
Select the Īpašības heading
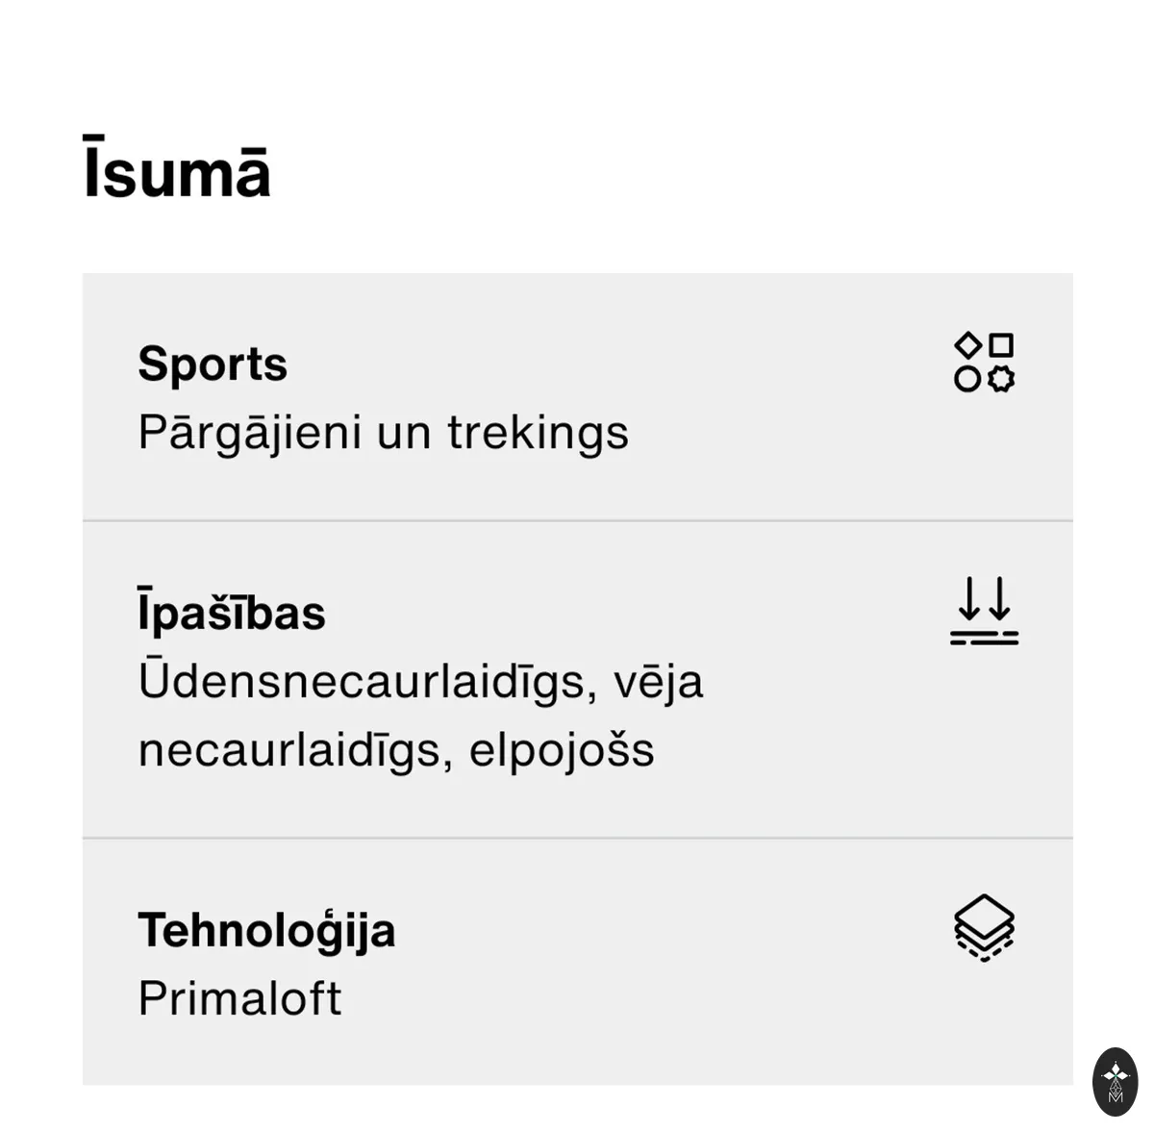click(232, 612)
